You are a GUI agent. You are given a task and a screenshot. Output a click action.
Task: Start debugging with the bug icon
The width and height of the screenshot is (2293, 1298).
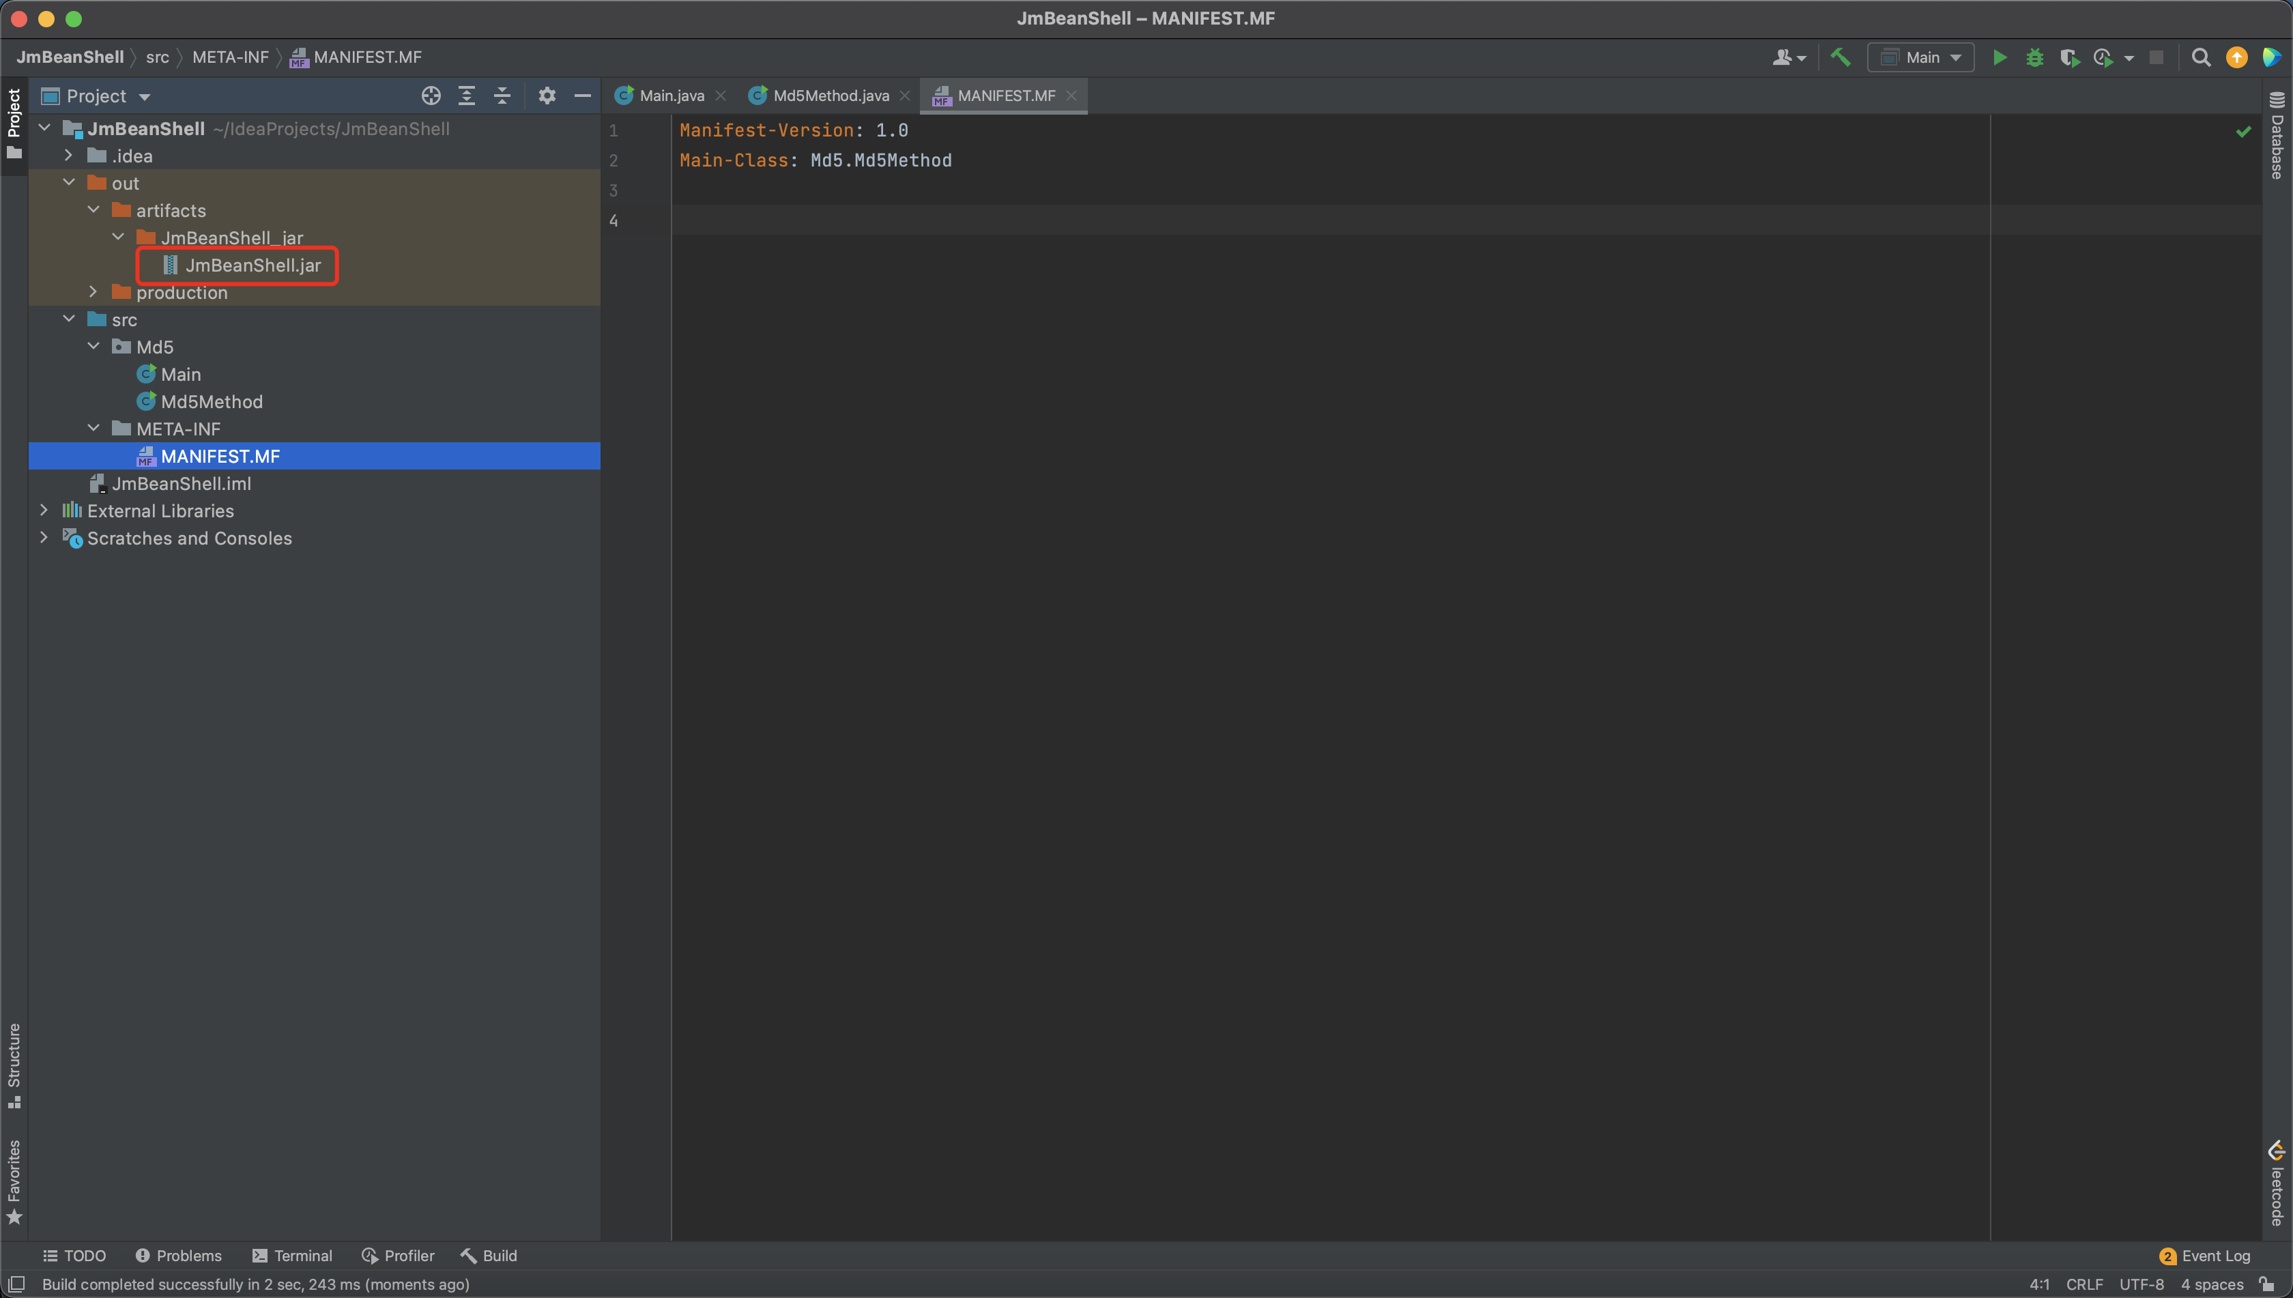coord(2034,57)
